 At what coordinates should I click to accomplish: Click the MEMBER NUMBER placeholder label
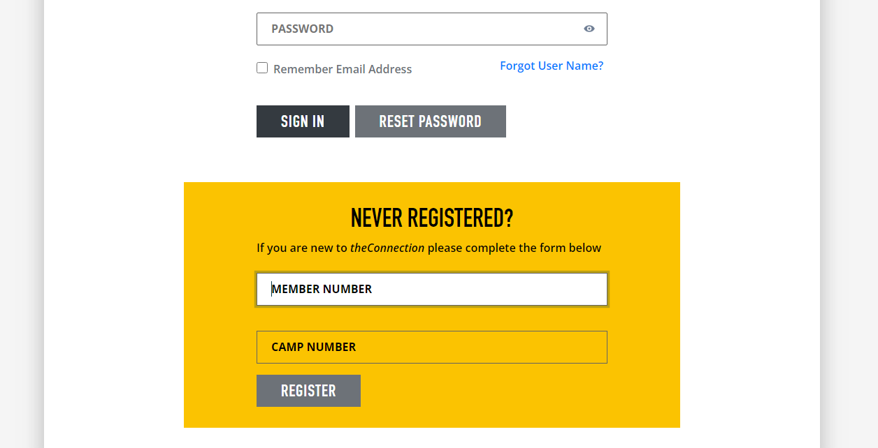[x=322, y=289]
